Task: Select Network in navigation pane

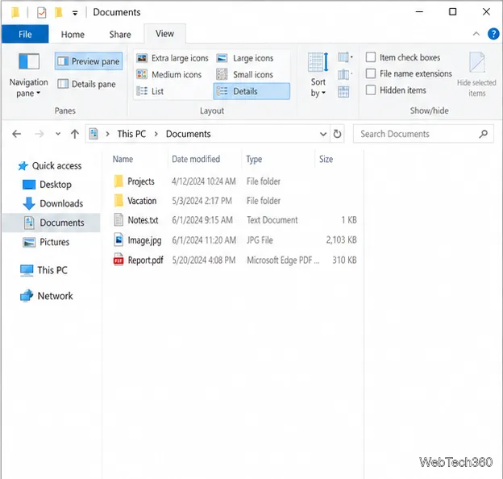Action: 47,296
